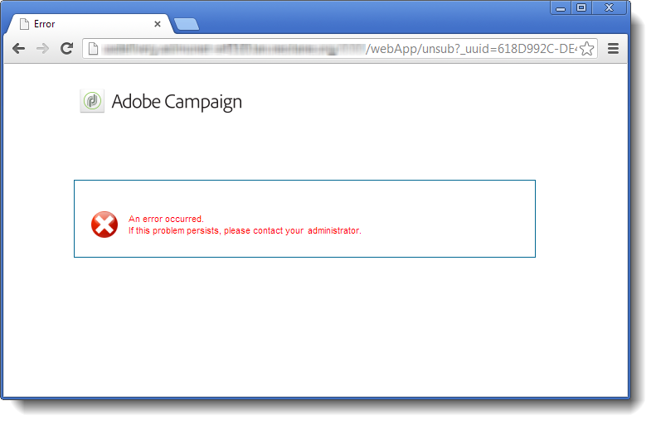Image resolution: width=656 pixels, height=425 pixels.
Task: Focus the address bar URL field
Action: click(339, 49)
